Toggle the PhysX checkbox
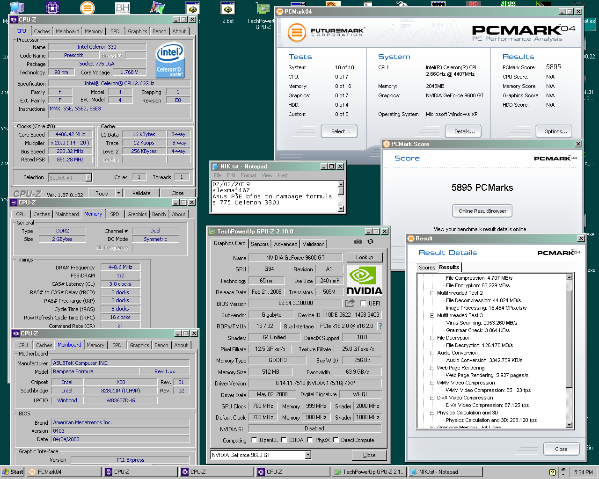Viewport: 599px width, 479px height. tap(310, 440)
